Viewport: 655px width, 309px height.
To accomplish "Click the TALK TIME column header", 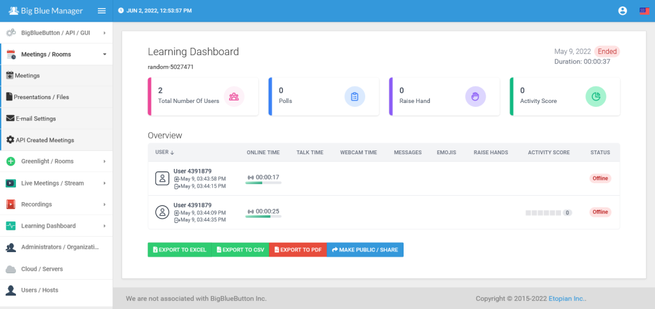I will coord(310,152).
